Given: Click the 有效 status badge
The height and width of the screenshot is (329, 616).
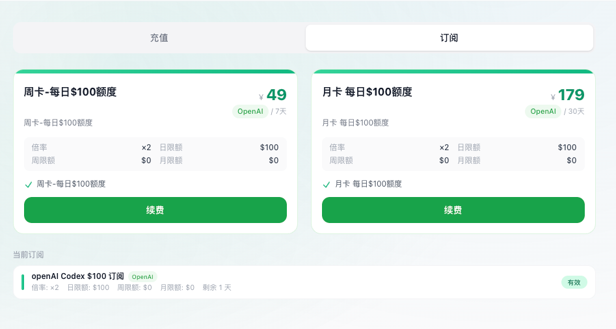Looking at the screenshot, I should point(574,282).
